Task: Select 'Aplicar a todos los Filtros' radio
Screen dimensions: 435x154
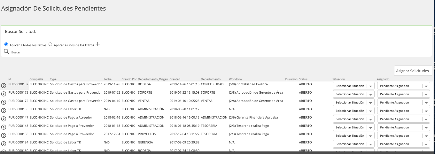Action: tap(6, 44)
